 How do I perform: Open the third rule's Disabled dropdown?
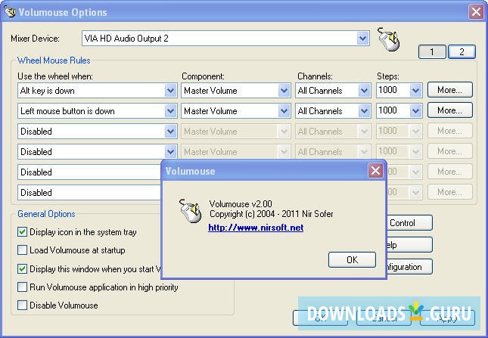click(x=170, y=132)
